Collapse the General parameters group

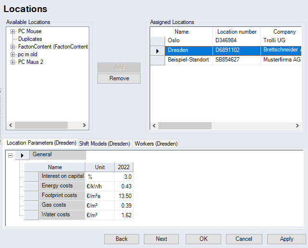pyautogui.click(x=11, y=155)
